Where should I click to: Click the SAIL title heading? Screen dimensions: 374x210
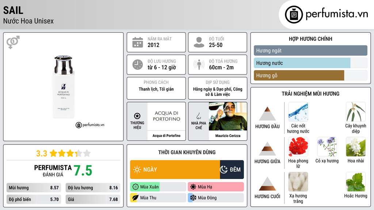click(13, 10)
